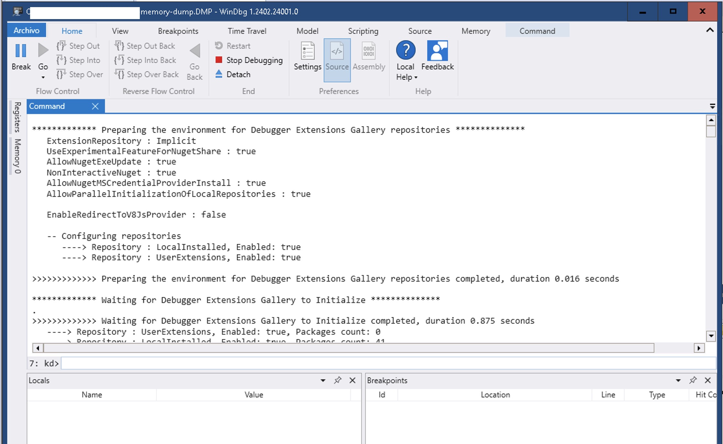The height and width of the screenshot is (444, 723).
Task: Open the Go dropdown arrow
Action: tap(43, 77)
